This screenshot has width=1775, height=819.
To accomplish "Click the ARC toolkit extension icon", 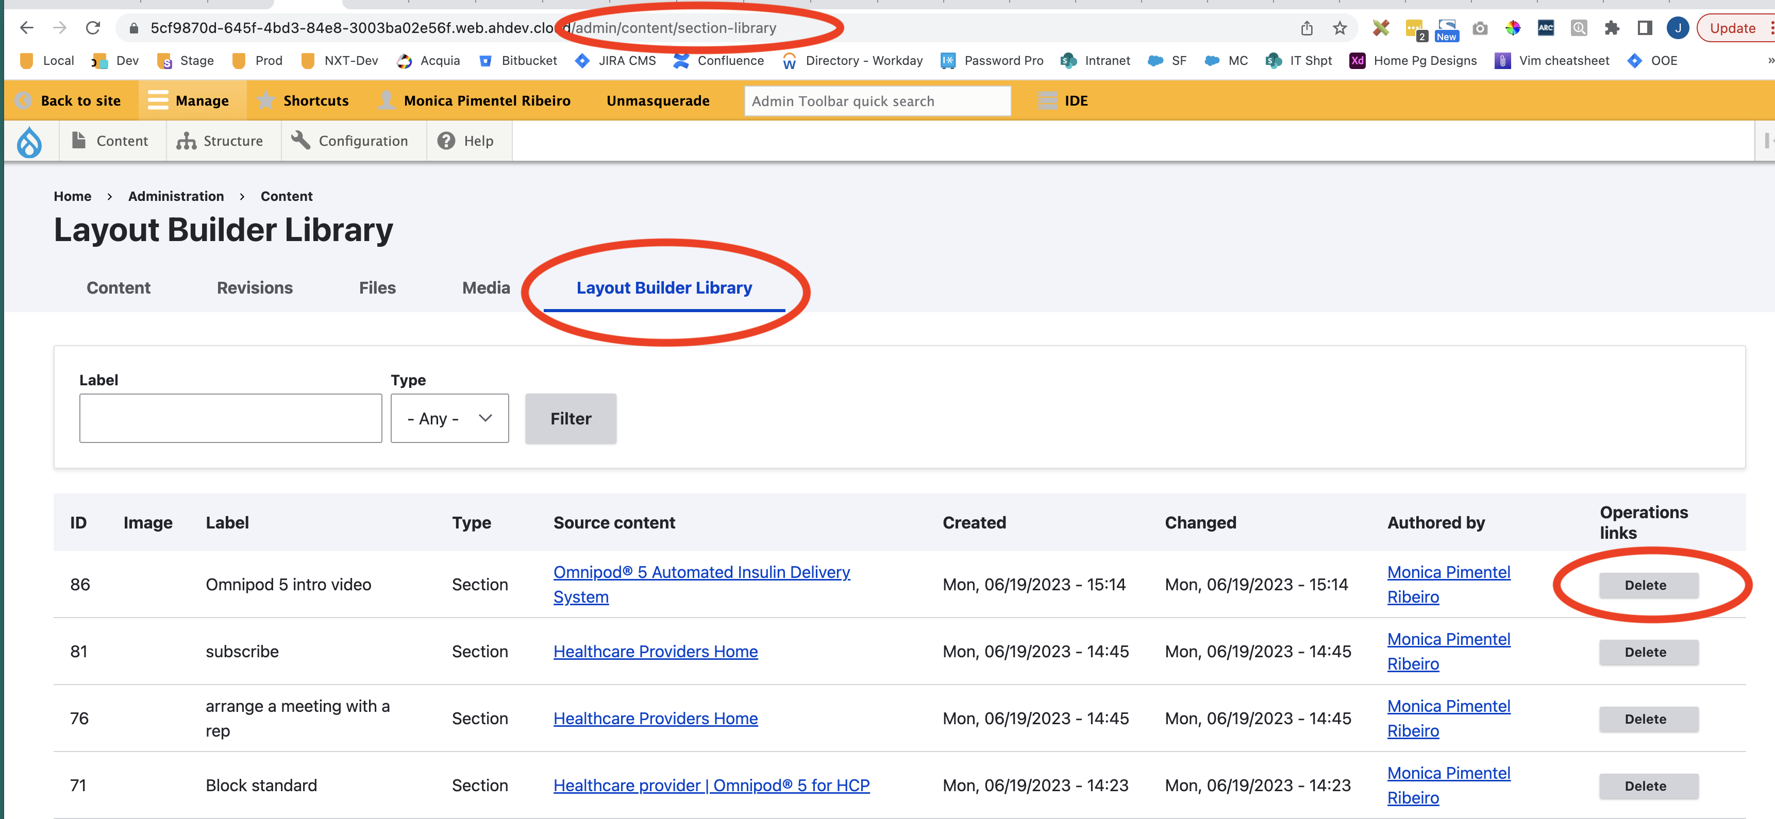I will click(1546, 27).
